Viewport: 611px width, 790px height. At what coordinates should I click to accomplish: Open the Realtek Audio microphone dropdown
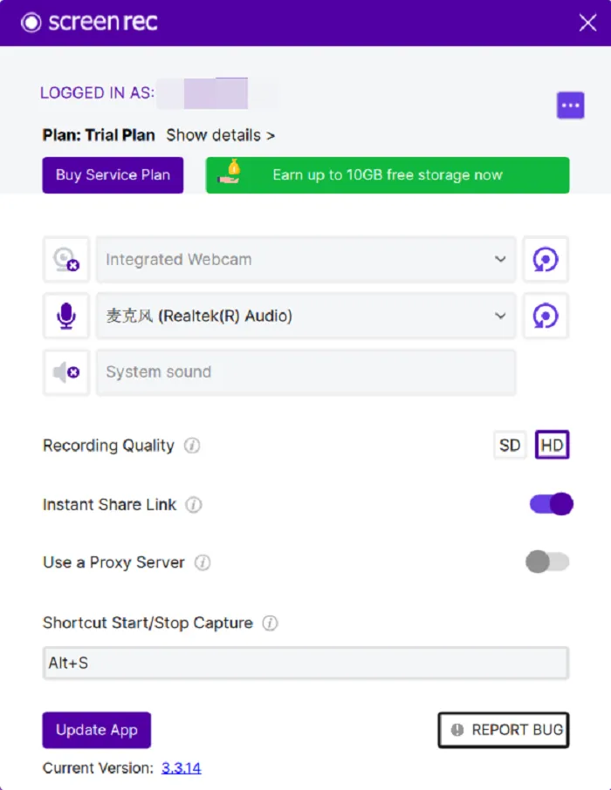coord(305,316)
